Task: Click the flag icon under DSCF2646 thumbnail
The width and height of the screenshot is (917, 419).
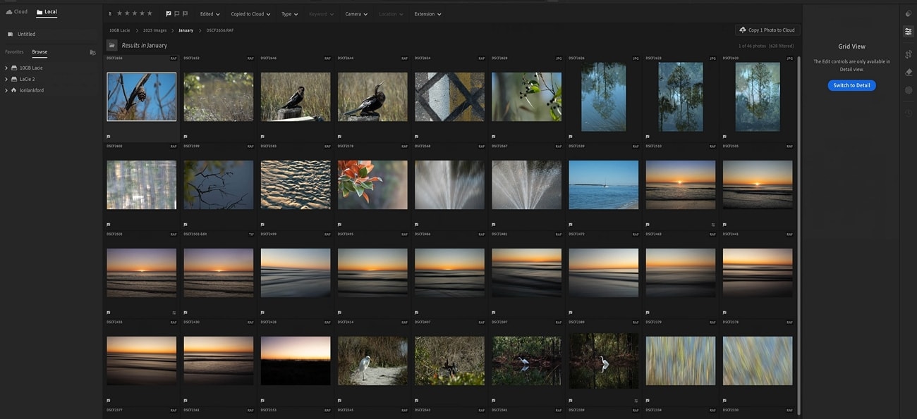Action: coord(262,137)
